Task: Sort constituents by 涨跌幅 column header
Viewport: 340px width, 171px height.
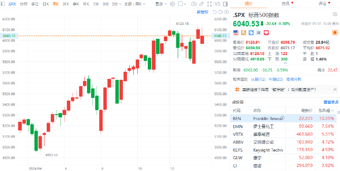Action: (x=326, y=111)
